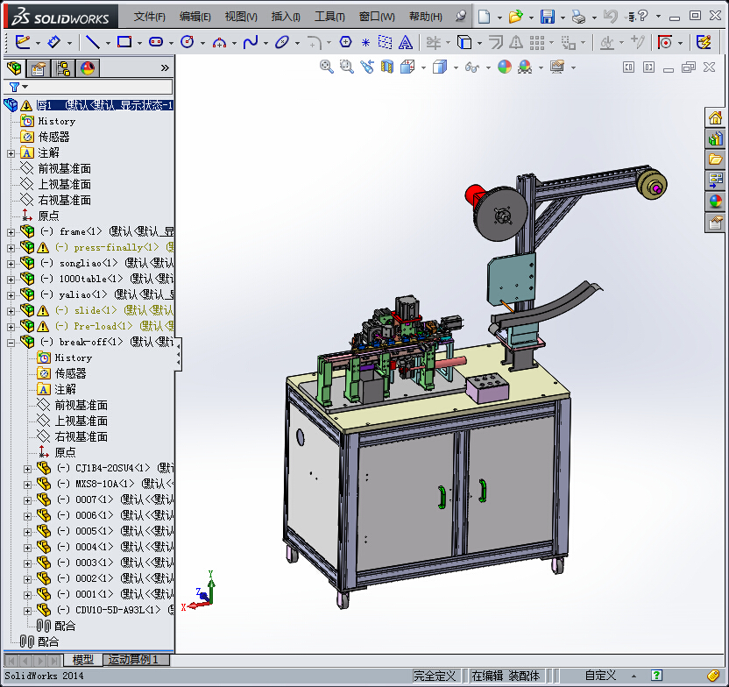
Task: Click the Apply Scene icon
Action: click(x=525, y=67)
